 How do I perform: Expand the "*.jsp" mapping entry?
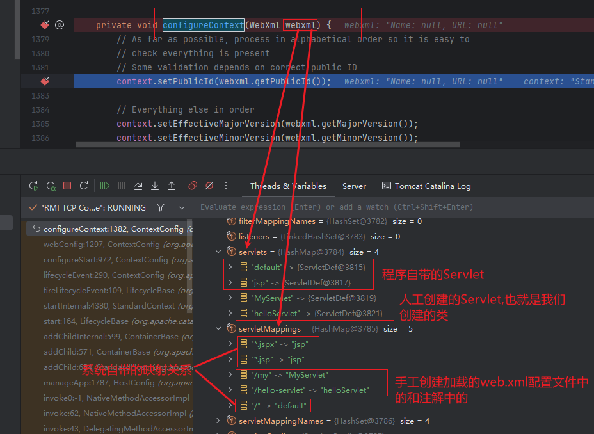pyautogui.click(x=230, y=359)
